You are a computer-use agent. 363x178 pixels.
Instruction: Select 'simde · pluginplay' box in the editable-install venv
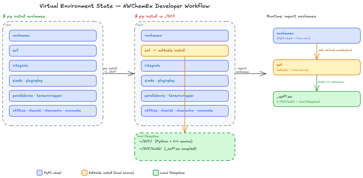tap(185, 81)
